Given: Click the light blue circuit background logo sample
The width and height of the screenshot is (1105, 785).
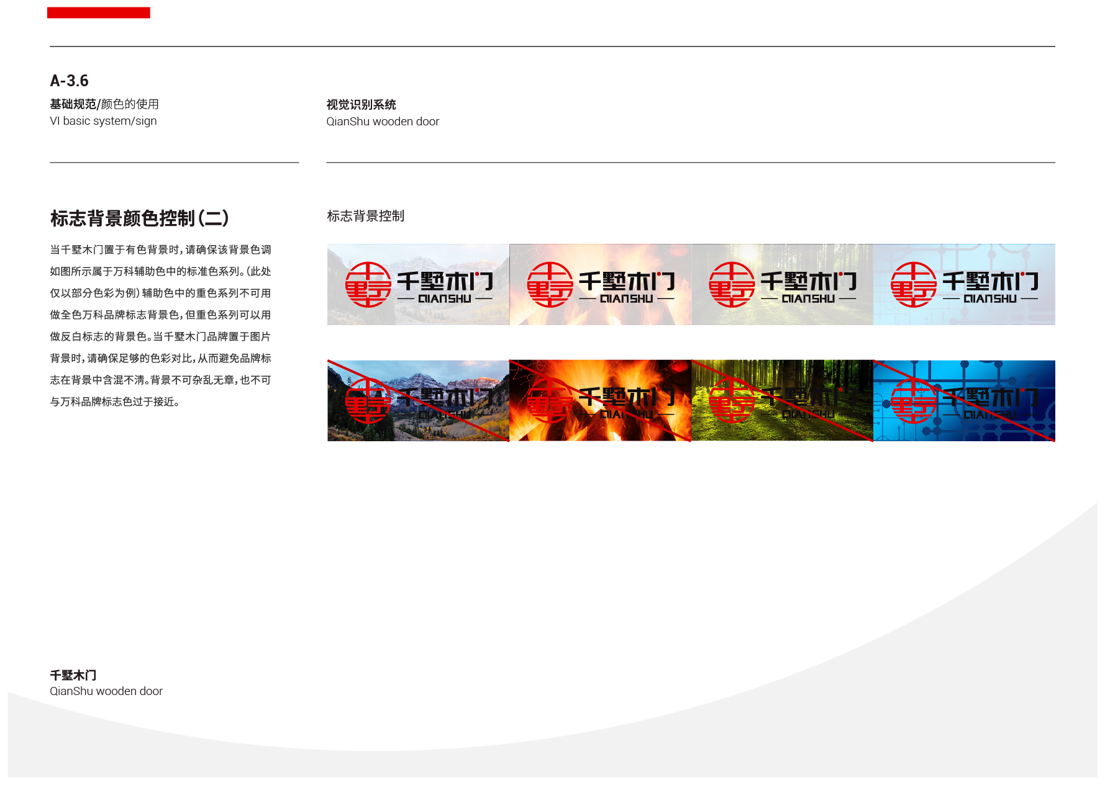Looking at the screenshot, I should click(x=964, y=284).
